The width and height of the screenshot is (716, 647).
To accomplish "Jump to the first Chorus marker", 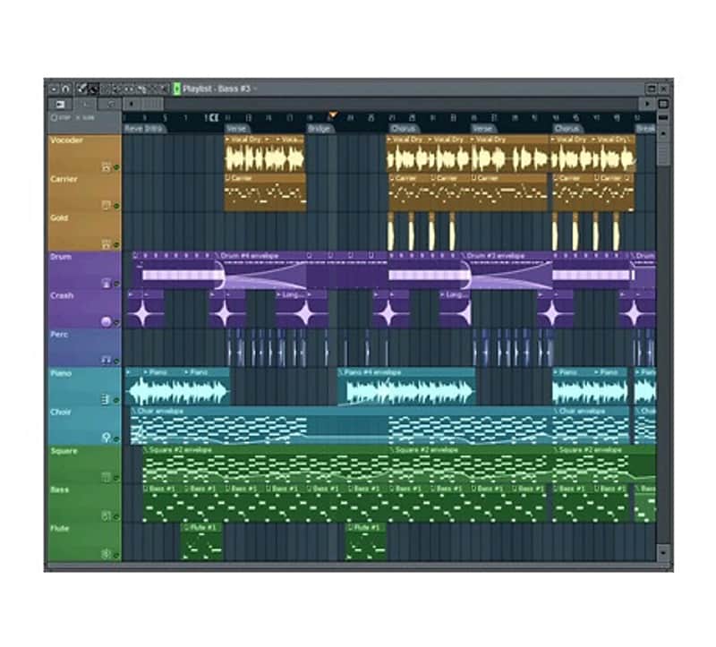I will pos(404,129).
